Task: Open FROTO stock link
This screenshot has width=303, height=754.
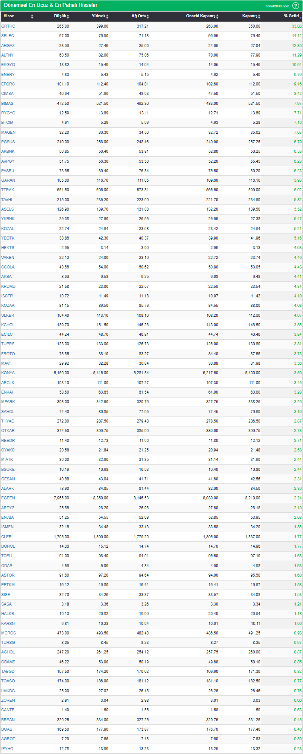Action: [x=8, y=354]
